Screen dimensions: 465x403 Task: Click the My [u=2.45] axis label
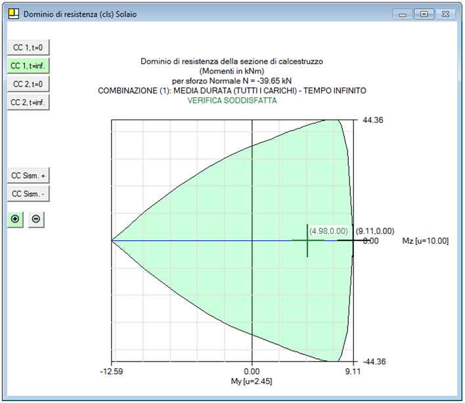point(252,381)
